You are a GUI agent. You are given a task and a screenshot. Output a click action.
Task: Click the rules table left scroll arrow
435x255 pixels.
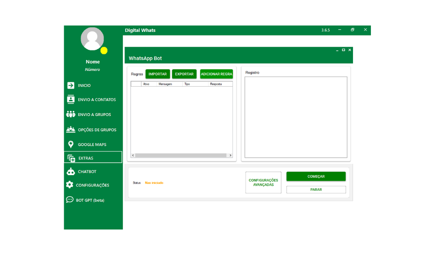coord(133,156)
